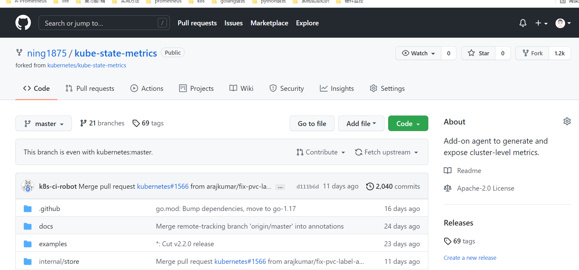This screenshot has height=270, width=579.
Task: Open the master branch selector
Action: [x=44, y=124]
